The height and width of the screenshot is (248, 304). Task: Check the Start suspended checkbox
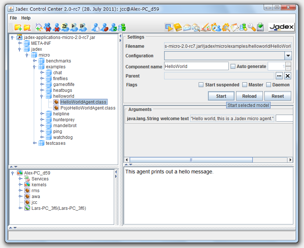pyautogui.click(x=201, y=85)
